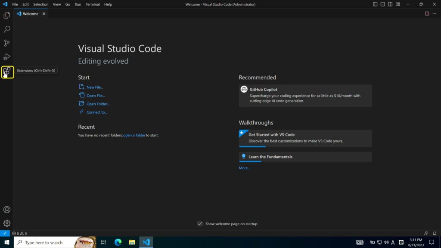Click the More... walkthroughs link

pos(244,168)
